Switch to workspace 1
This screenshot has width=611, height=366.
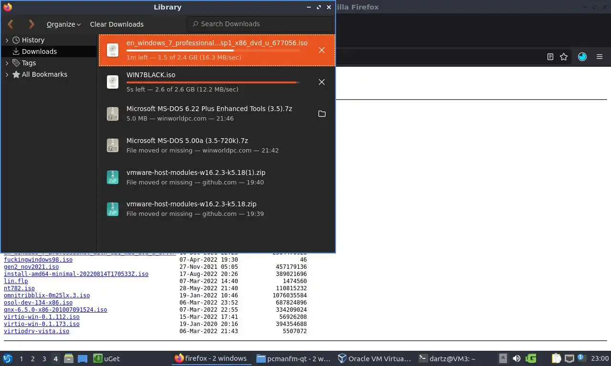tap(21, 359)
